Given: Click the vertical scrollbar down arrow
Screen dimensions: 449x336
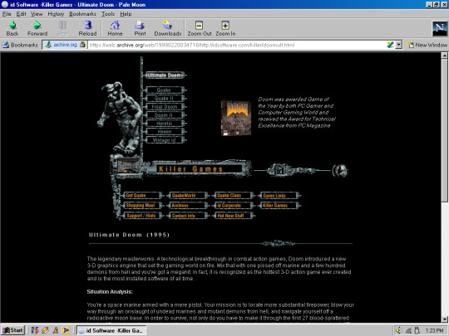Looking at the screenshot, I should coord(444,319).
